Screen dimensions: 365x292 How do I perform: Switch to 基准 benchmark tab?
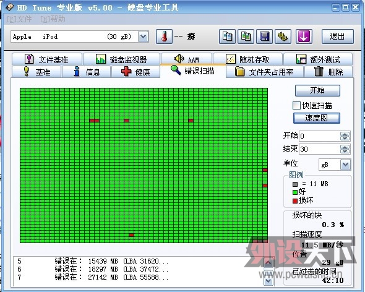coord(36,72)
